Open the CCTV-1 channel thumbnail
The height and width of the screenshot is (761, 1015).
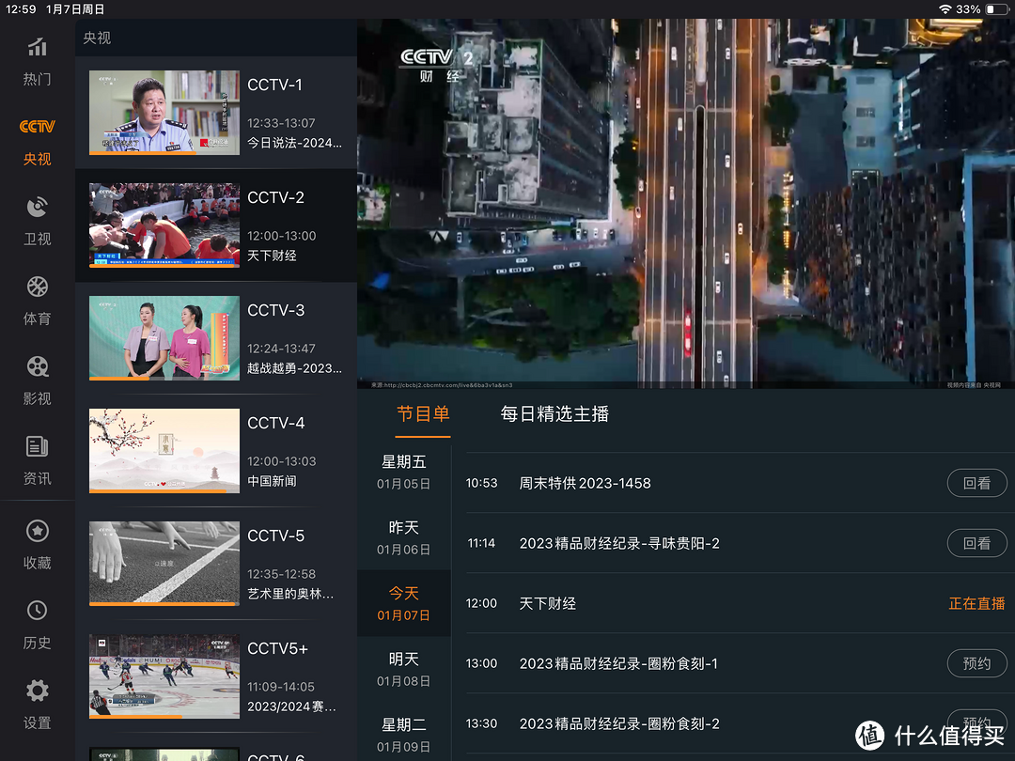pos(164,113)
